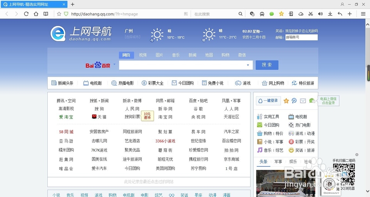Click the Qzone star icon in login panel
This screenshot has width=370, height=197.
[286, 101]
